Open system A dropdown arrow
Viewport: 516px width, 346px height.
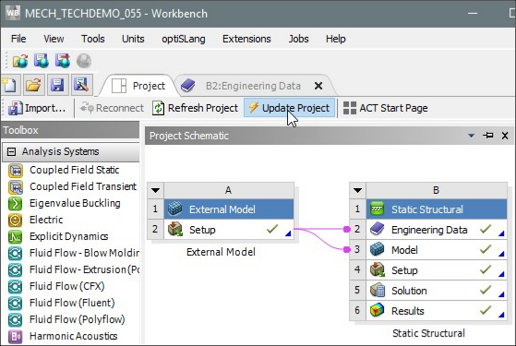click(156, 190)
